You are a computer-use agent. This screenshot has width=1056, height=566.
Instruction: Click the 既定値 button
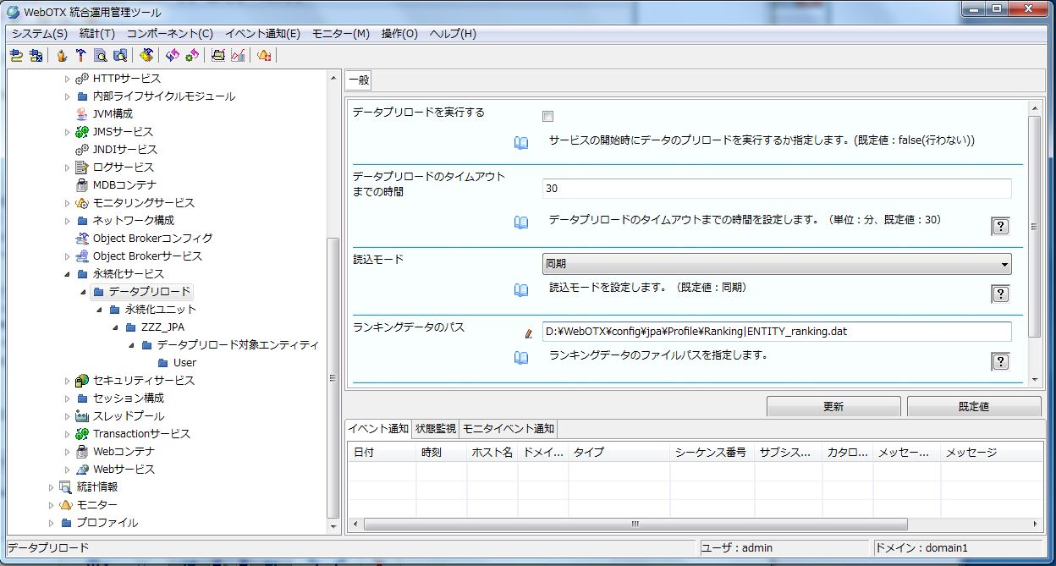click(x=973, y=406)
